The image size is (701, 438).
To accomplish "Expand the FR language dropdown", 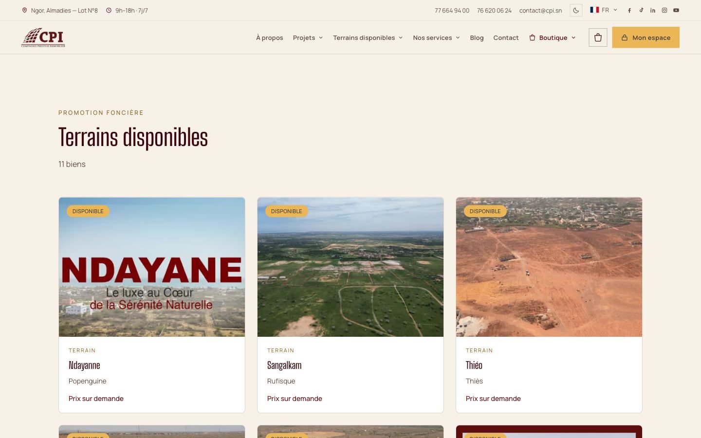I will pos(604,10).
